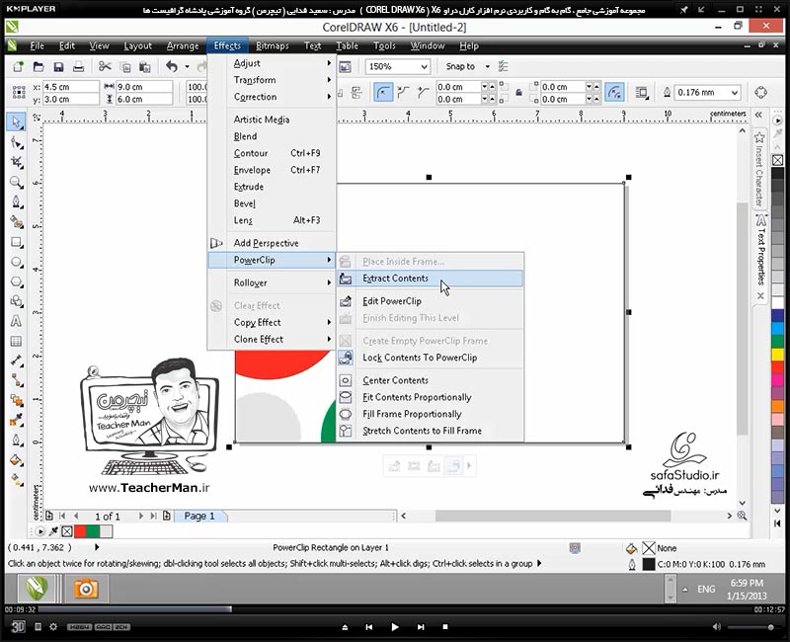This screenshot has height=642, width=790.
Task: Stop the KMPlayer video
Action: point(445,627)
